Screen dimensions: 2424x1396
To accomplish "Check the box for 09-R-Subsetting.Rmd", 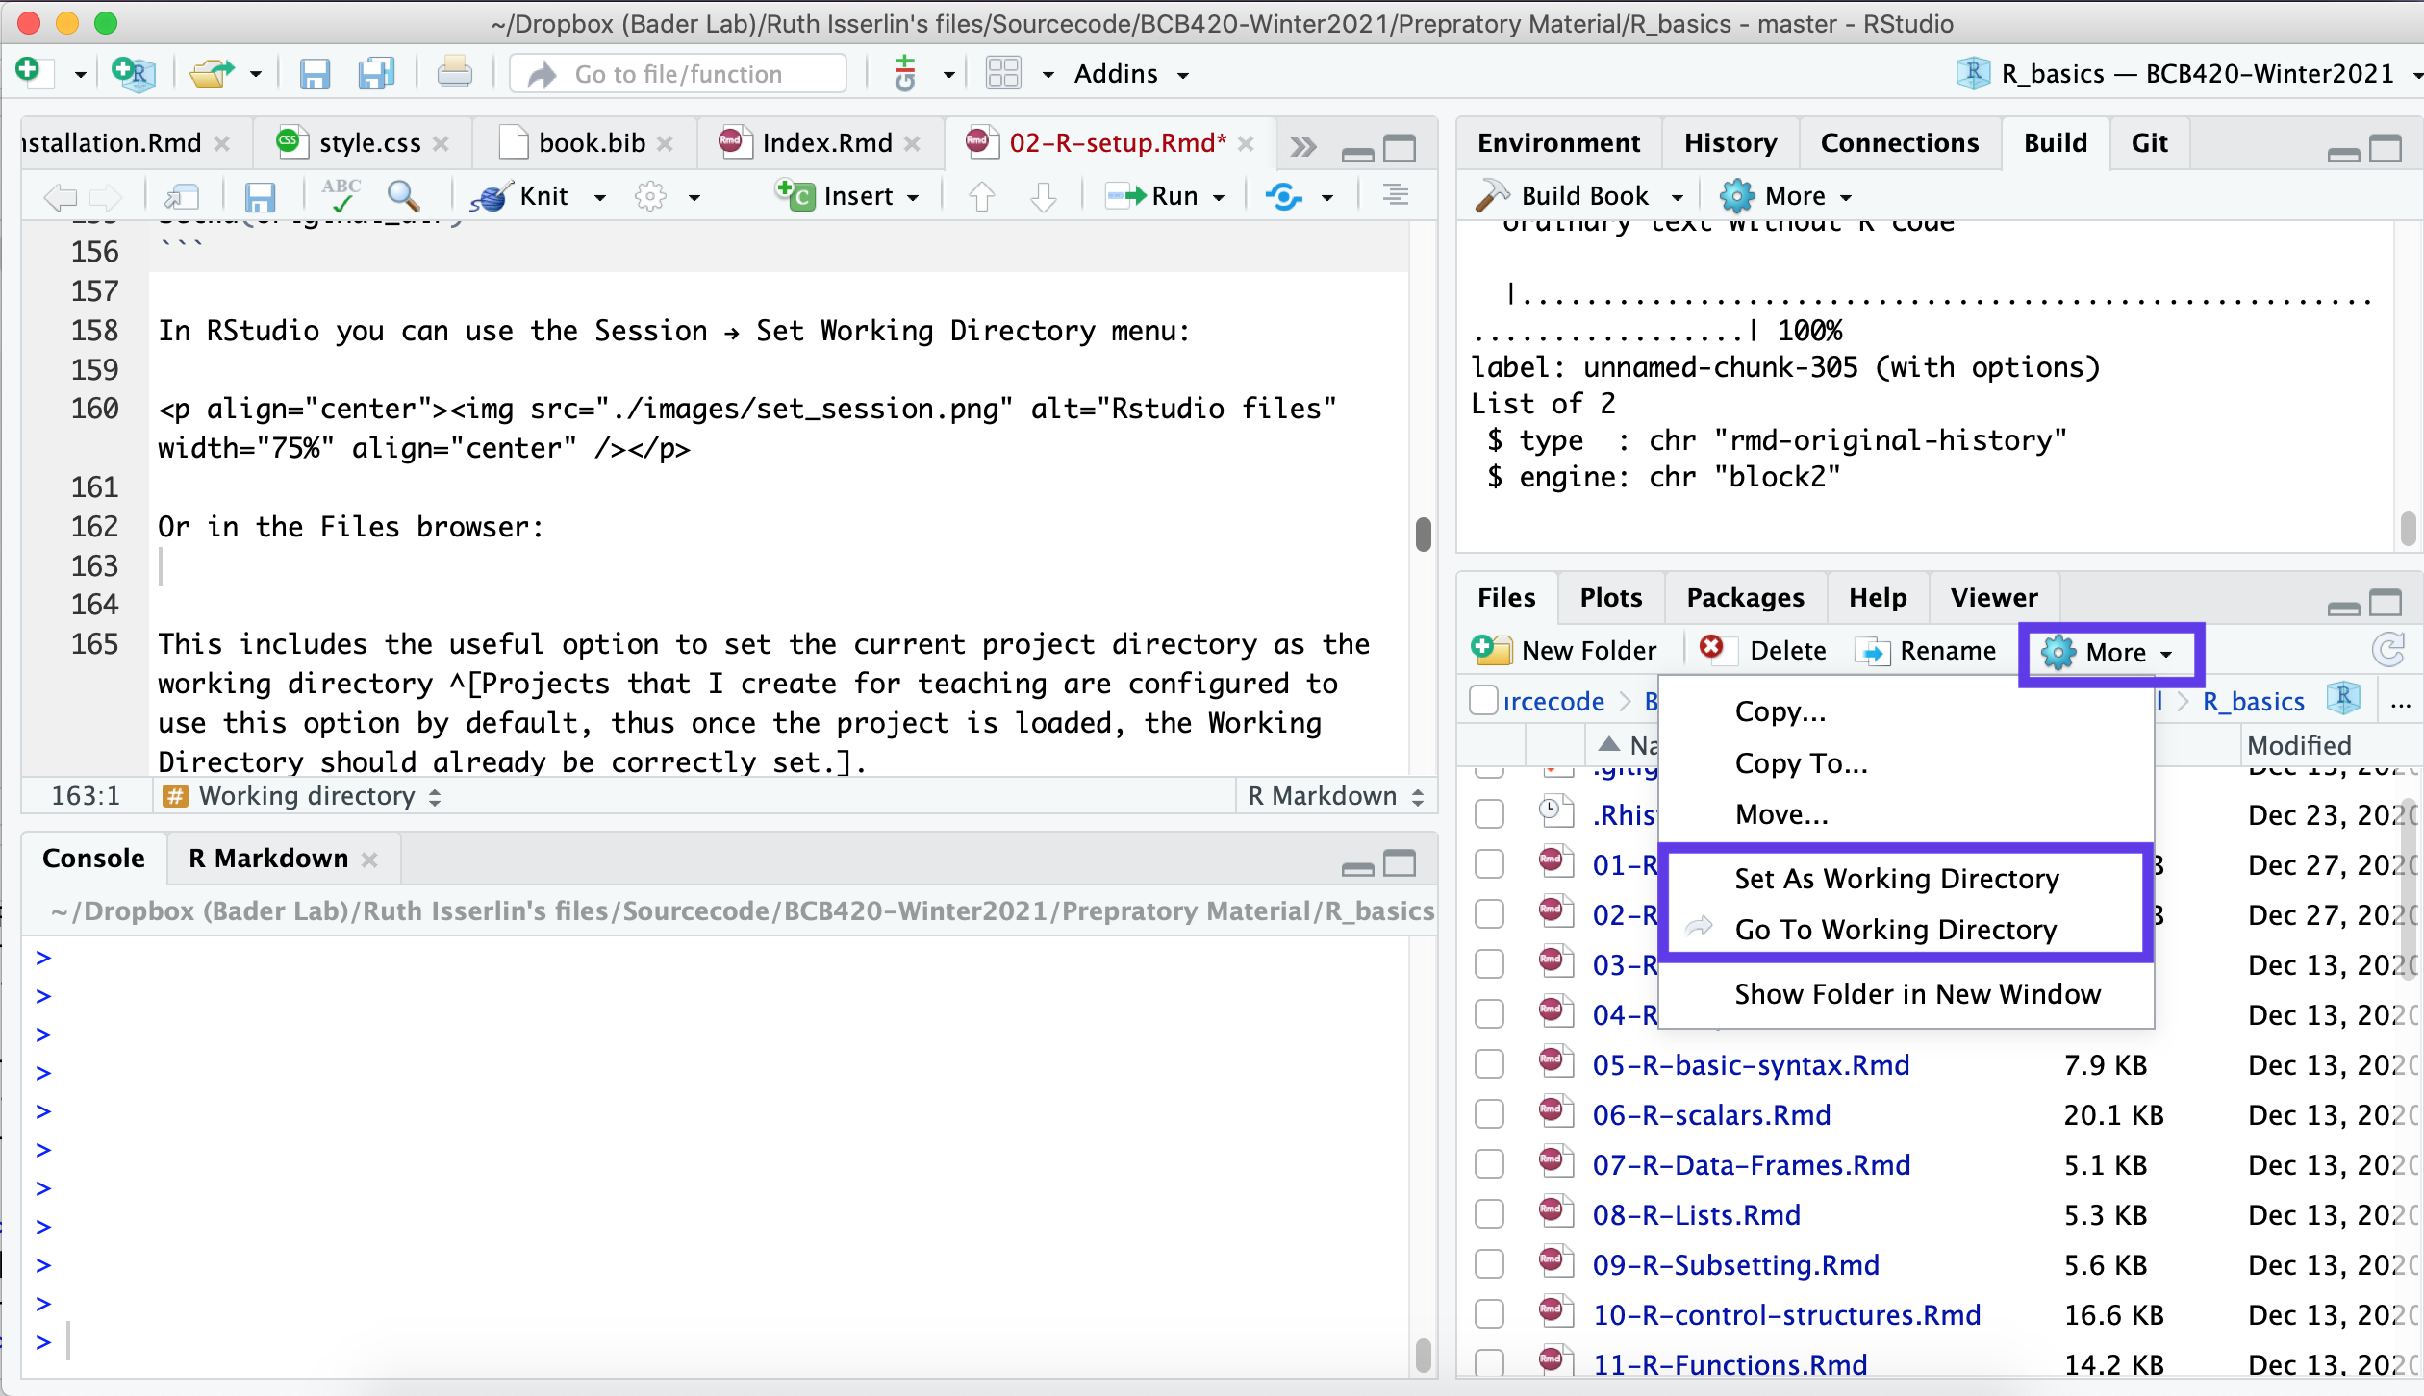I will [1489, 1264].
